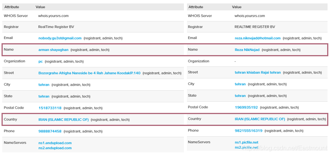Viewport: 331px width, 155px height.
Task: Click tehran in the left table's State row
Action: click(44, 96)
